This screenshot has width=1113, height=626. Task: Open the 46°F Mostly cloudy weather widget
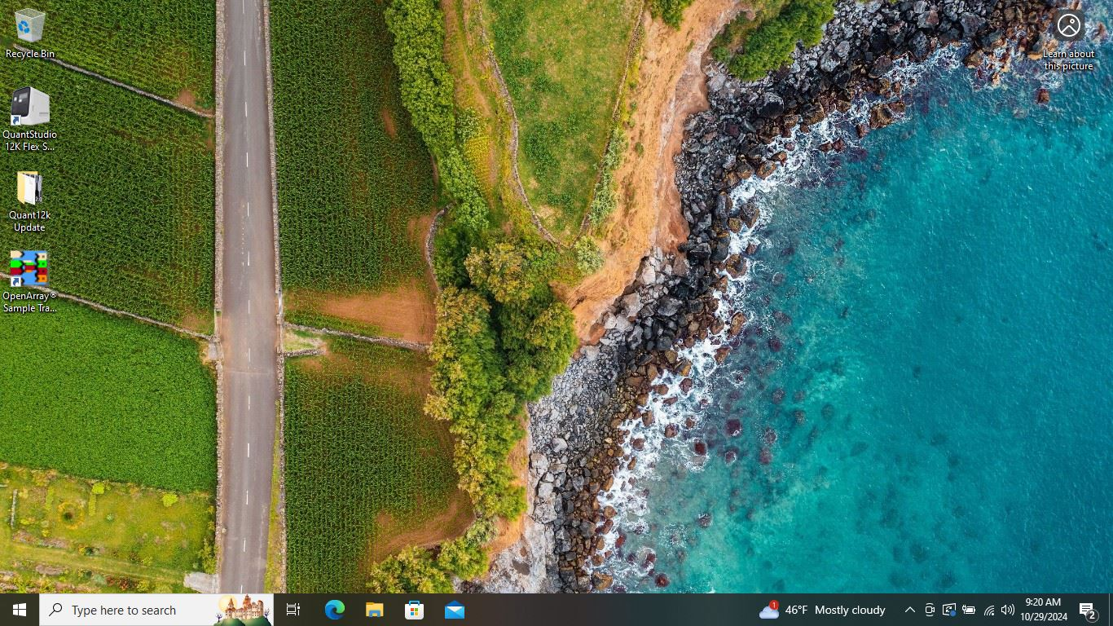pos(822,610)
